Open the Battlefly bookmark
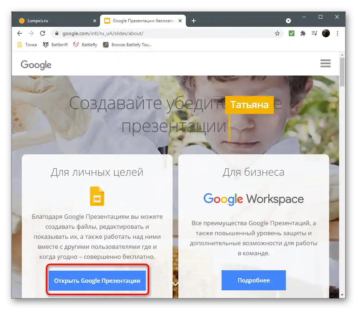This screenshot has height=310, width=357. pyautogui.click(x=85, y=45)
